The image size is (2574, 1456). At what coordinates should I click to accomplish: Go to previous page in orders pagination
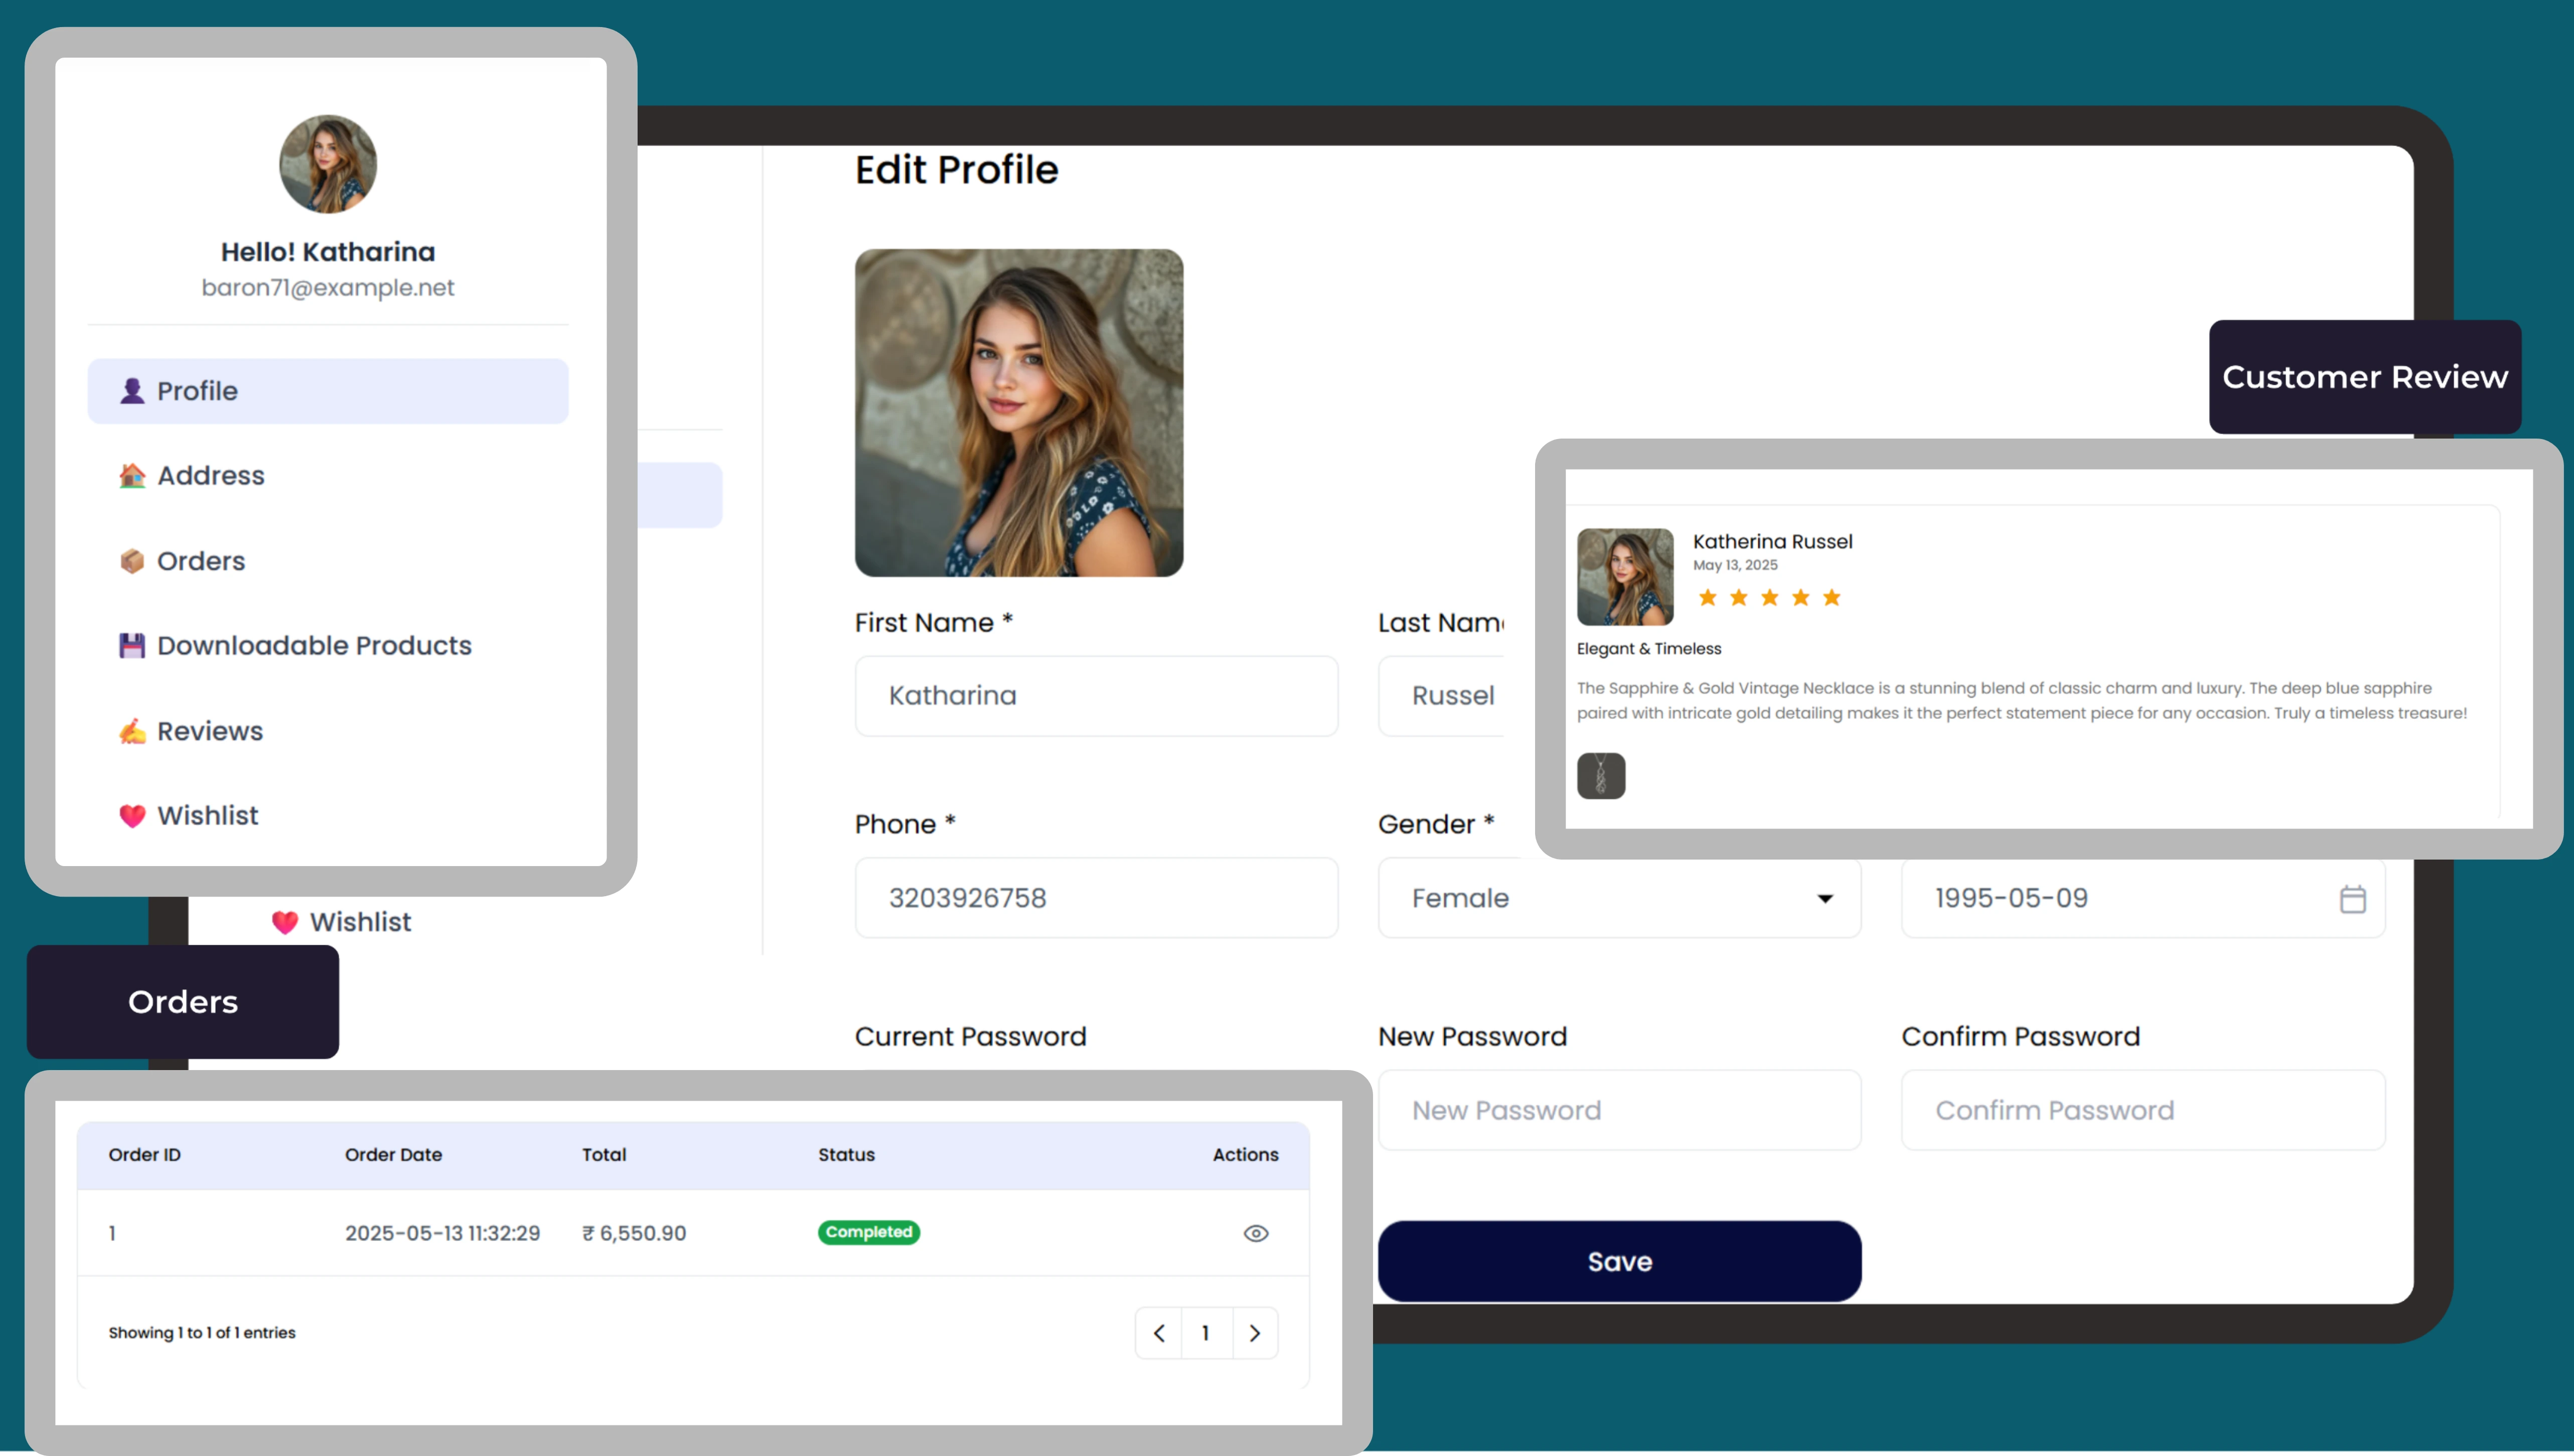(x=1159, y=1333)
